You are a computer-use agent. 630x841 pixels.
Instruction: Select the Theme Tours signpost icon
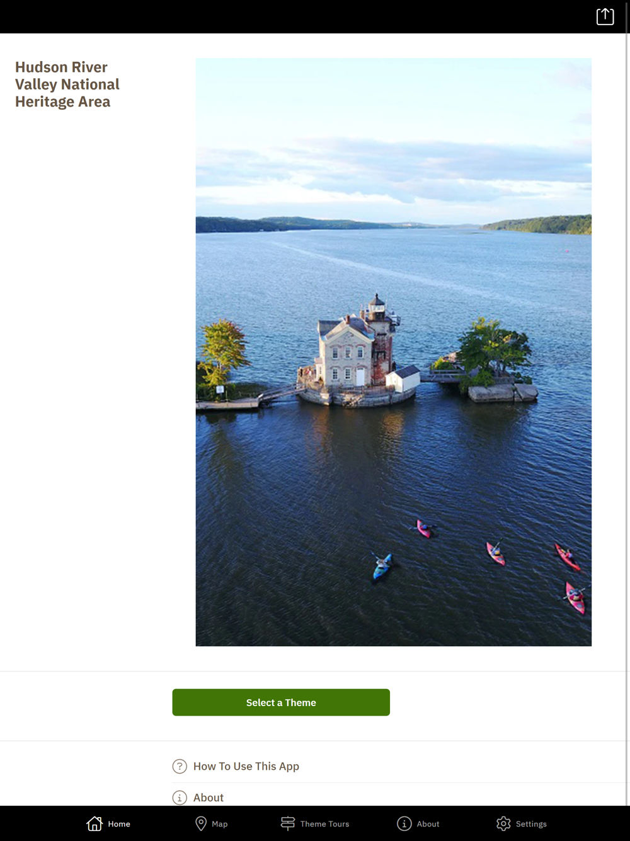288,823
